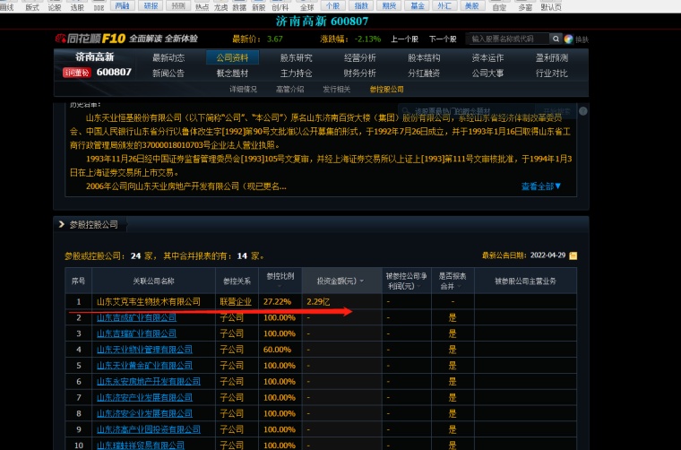
Task: Open the 分红融资 tab
Action: [424, 74]
